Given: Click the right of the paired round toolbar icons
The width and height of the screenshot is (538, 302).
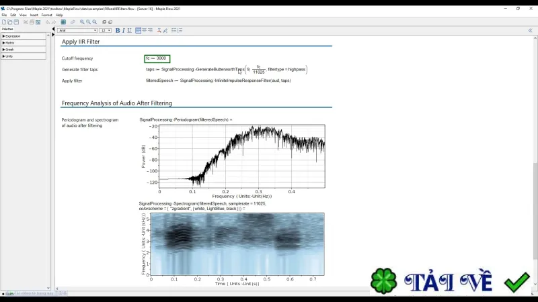Looking at the screenshot, I should [x=110, y=22].
